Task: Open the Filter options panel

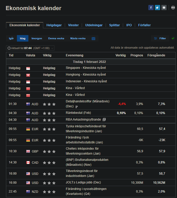Action: pyautogui.click(x=160, y=38)
